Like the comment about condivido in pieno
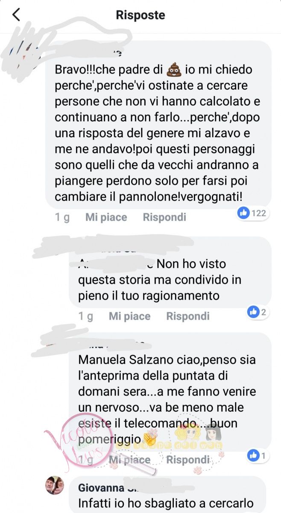Viewport: 281px width, 513px height. click(129, 316)
